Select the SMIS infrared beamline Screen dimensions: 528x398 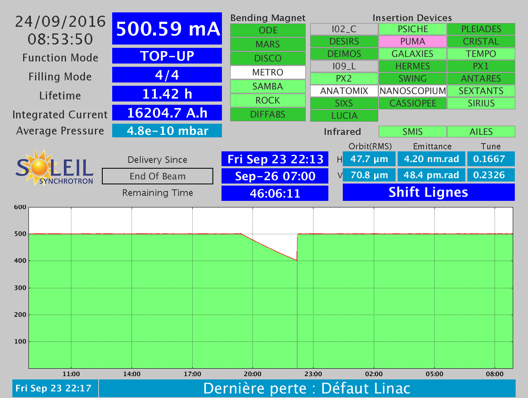pyautogui.click(x=412, y=132)
